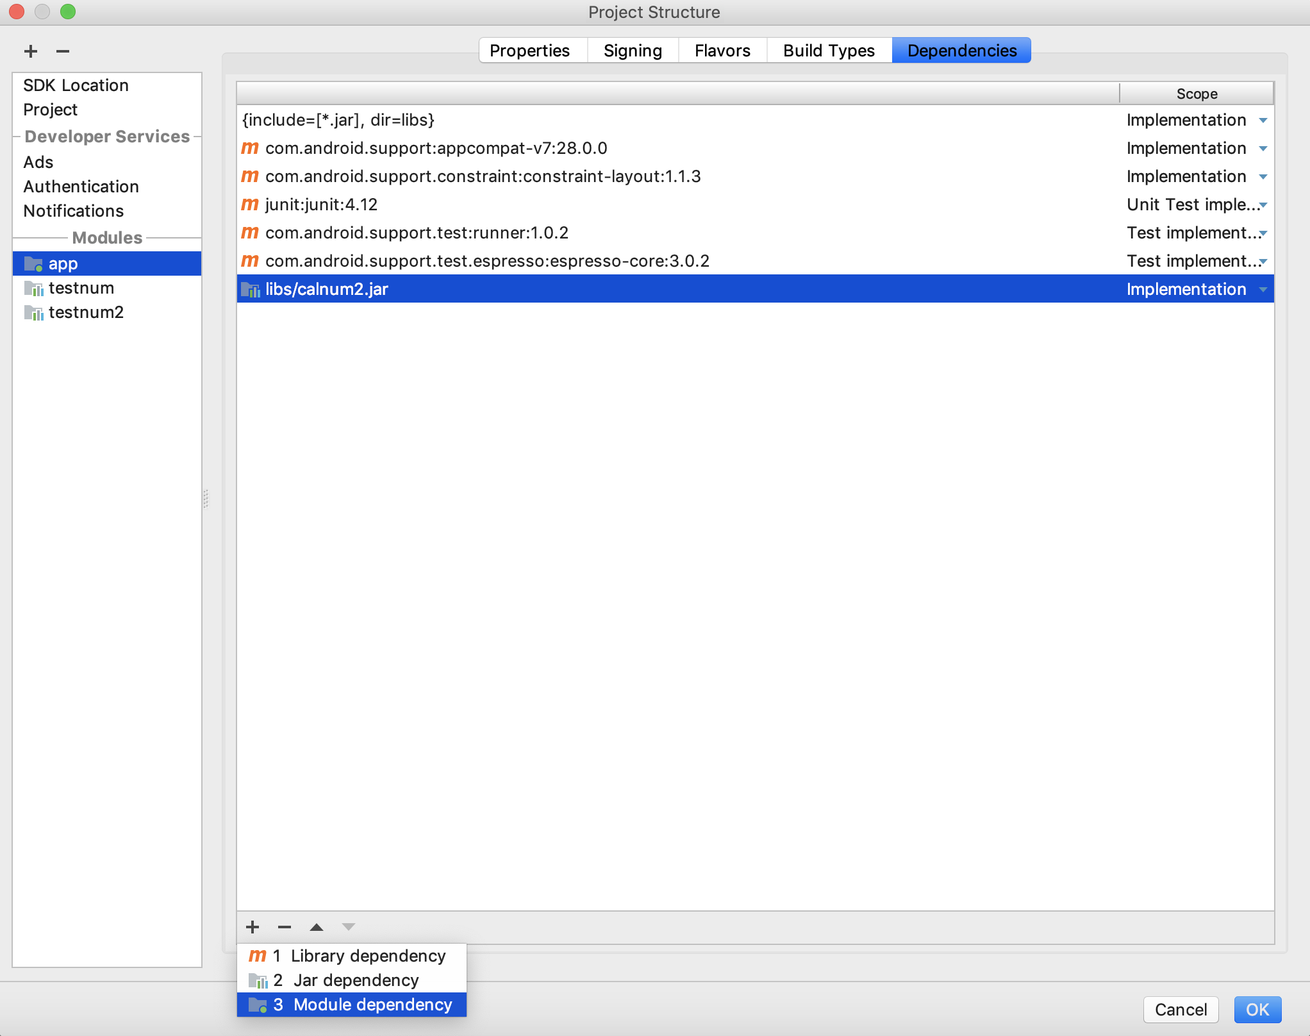Select the espresso-core:3.0.2 dependency row
Screen dimensions: 1310x1036
[x=755, y=261]
